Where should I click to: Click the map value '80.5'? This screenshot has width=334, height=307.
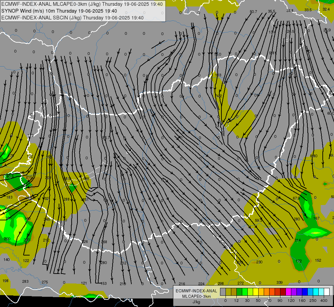tap(10, 176)
